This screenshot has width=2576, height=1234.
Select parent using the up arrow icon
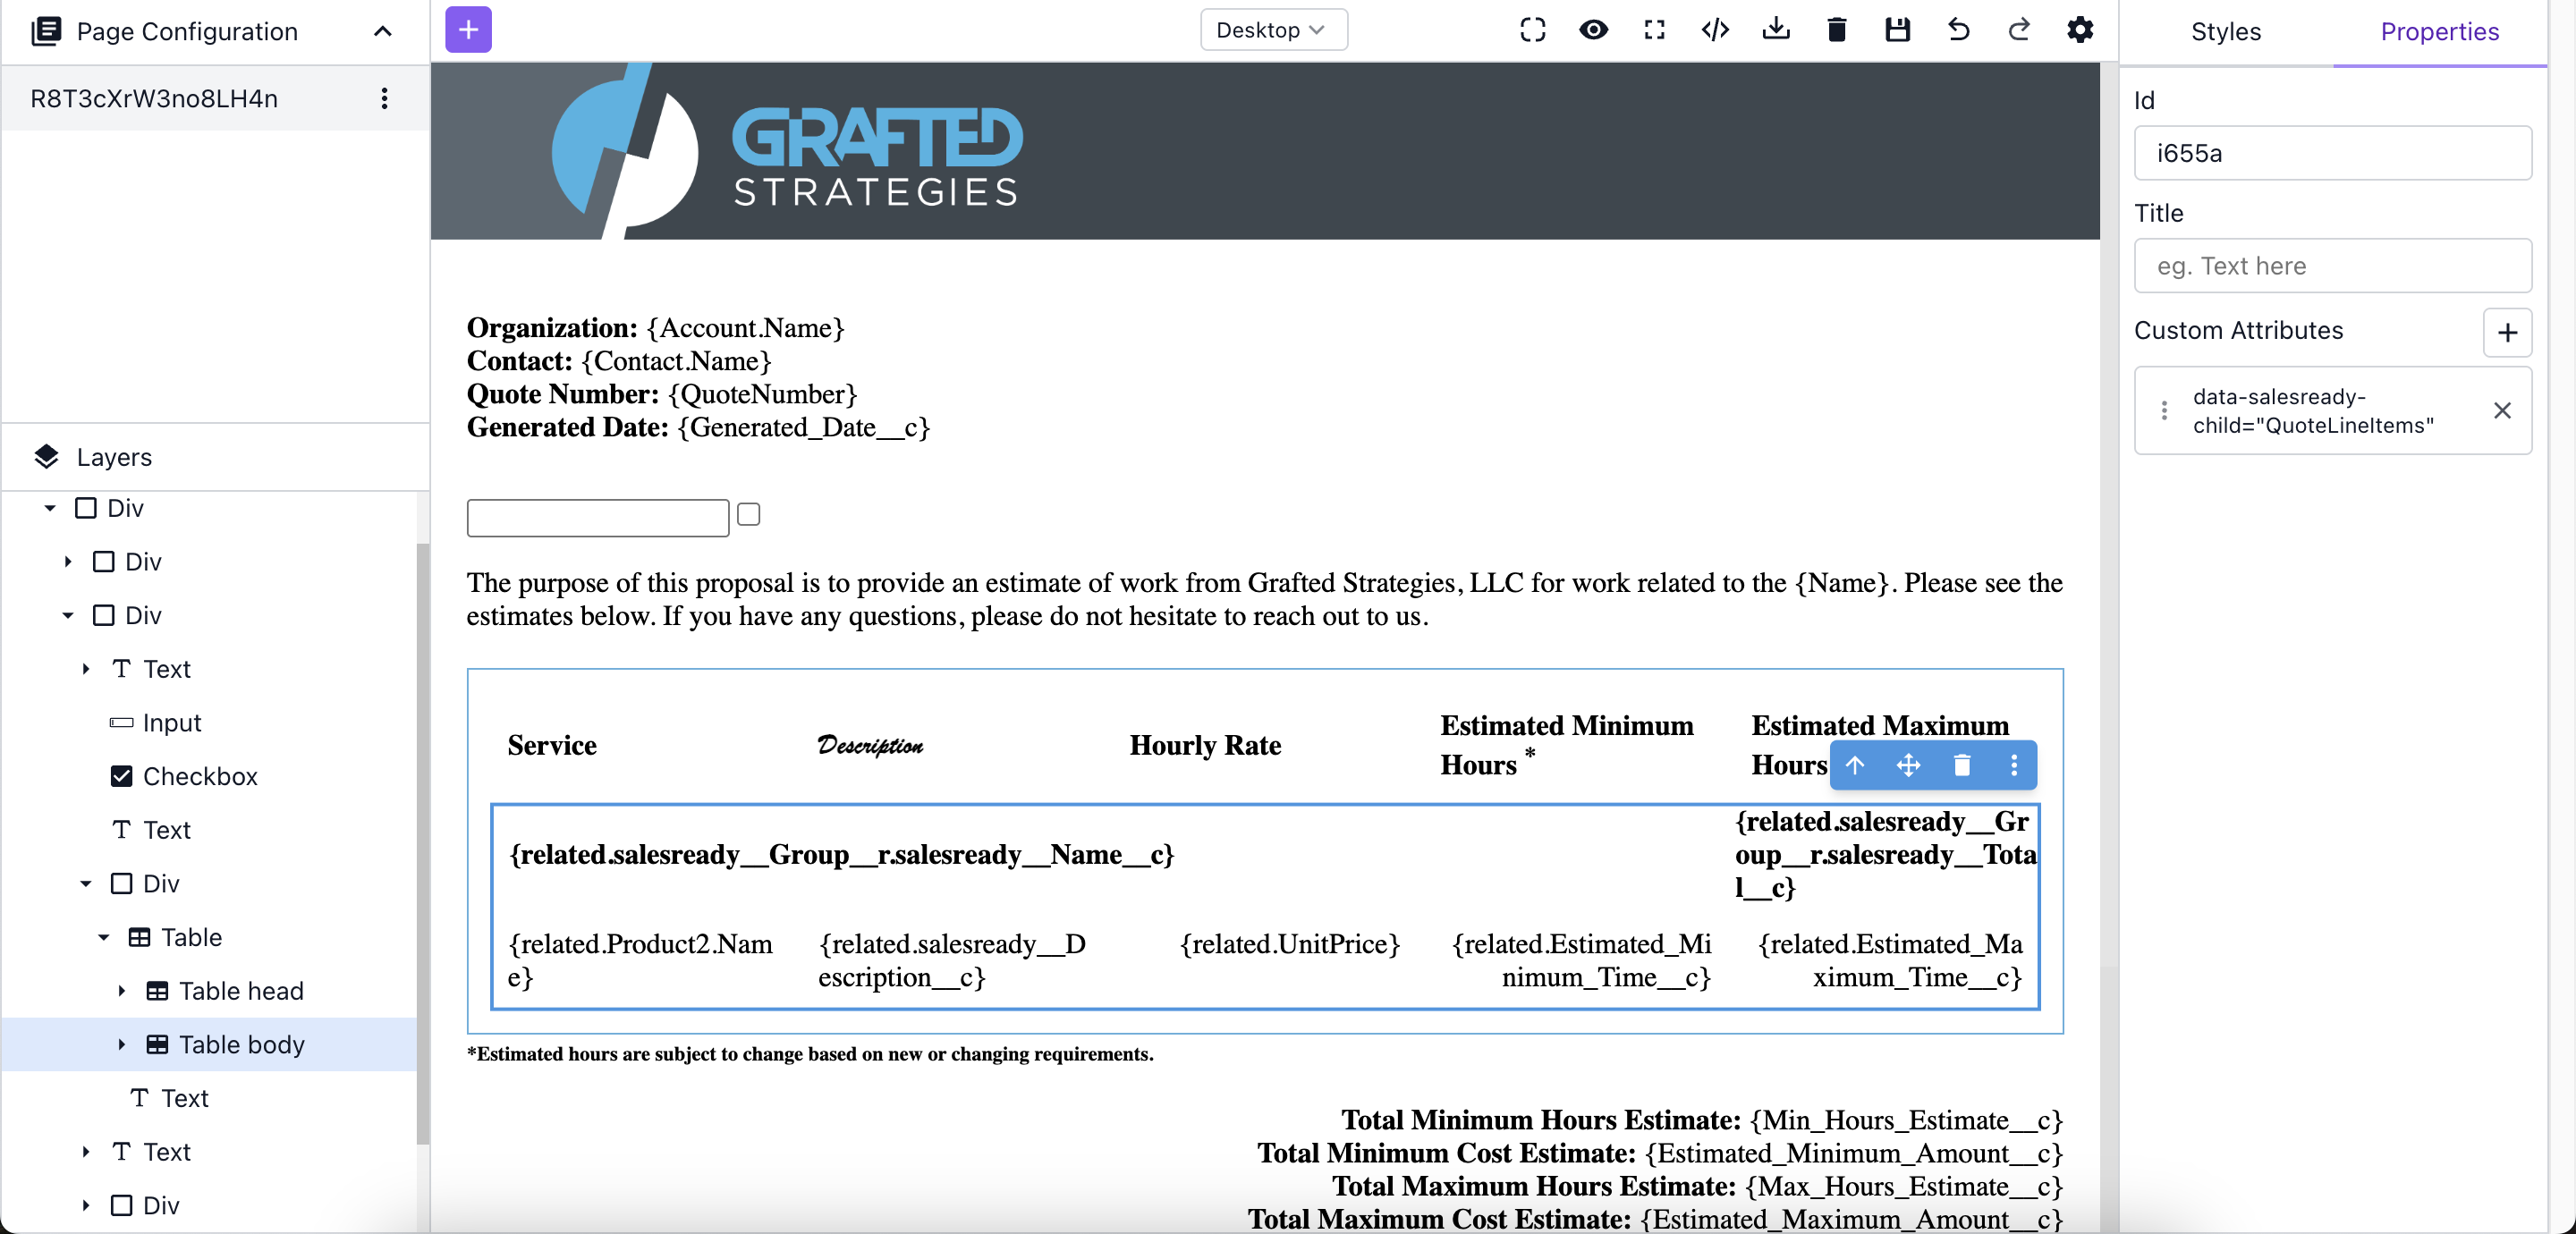click(x=1855, y=766)
